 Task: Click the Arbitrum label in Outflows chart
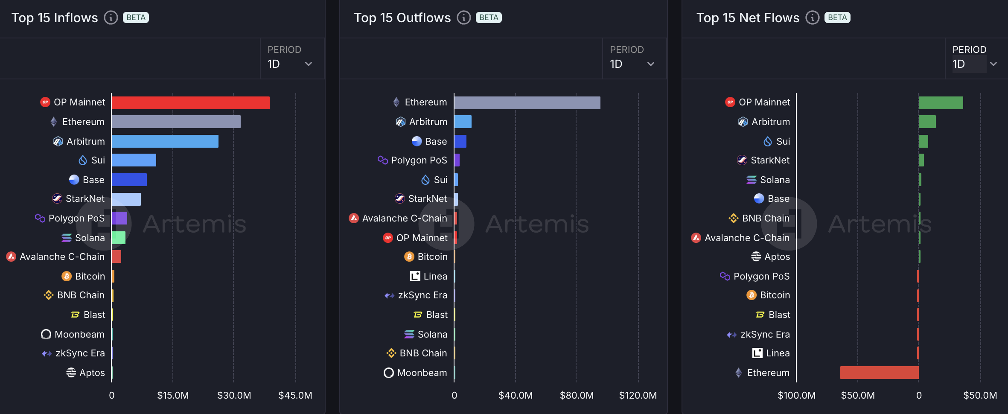pyautogui.click(x=428, y=122)
